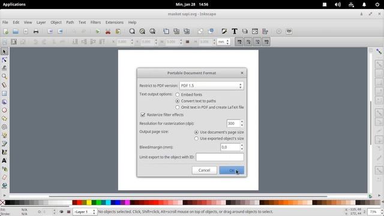Close the Portable Document Format dialog
The image size is (384, 216).
[242, 73]
